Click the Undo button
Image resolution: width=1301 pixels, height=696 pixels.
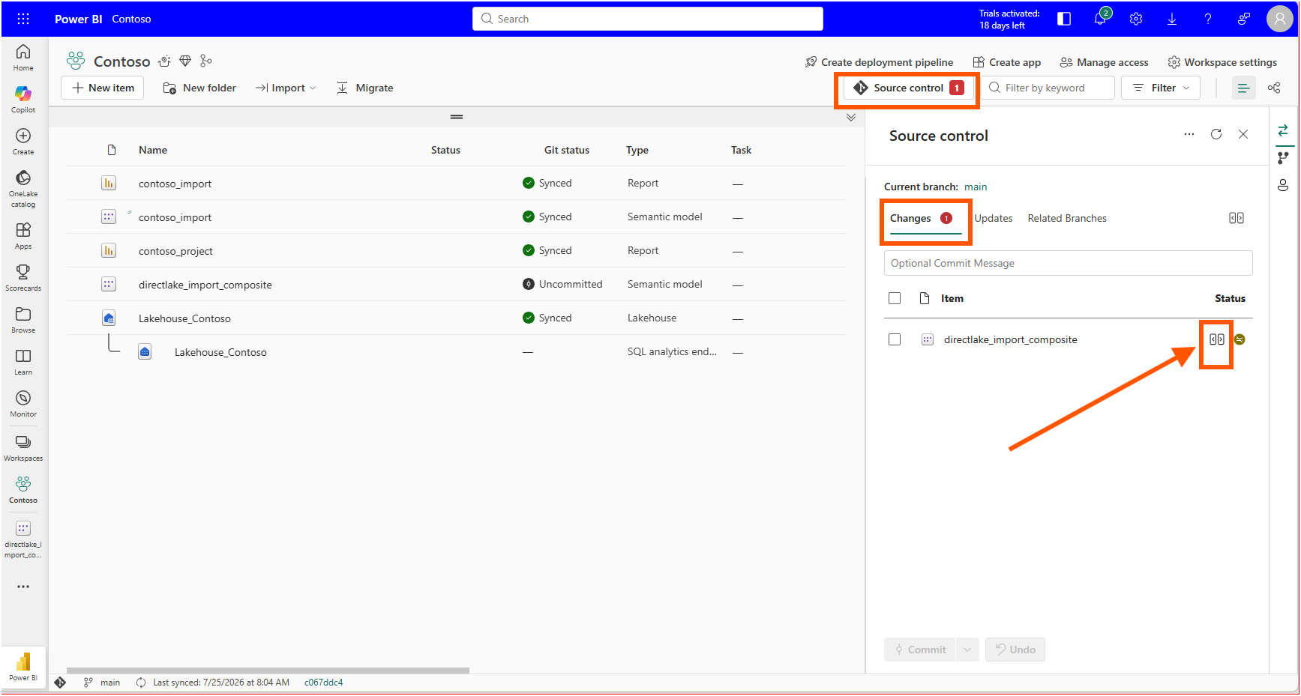click(x=1015, y=650)
